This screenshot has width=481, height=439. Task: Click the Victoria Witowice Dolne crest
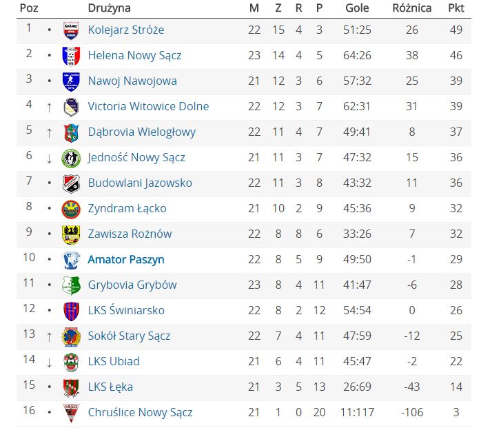point(71,107)
